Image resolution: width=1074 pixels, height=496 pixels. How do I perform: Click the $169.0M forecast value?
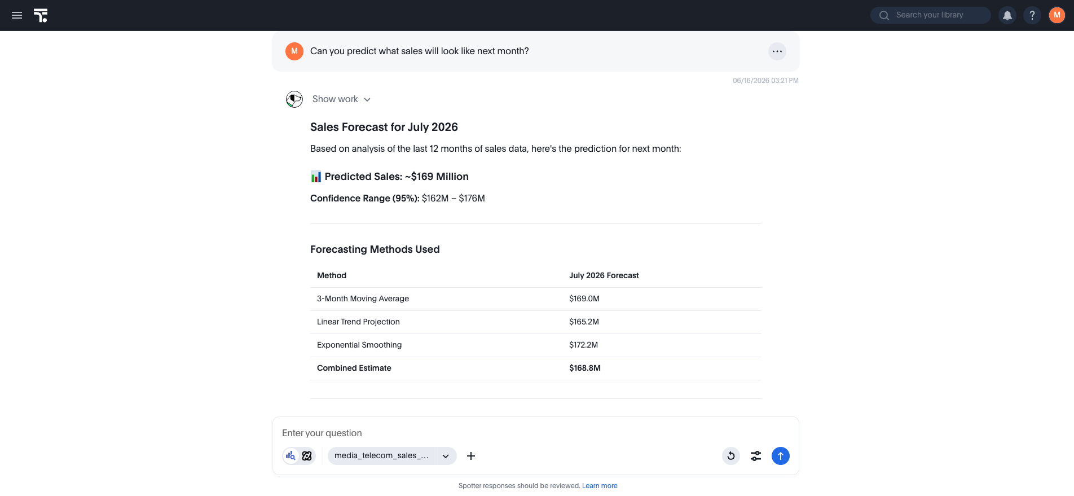[584, 299]
